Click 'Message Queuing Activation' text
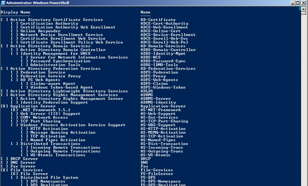The width and height of the screenshot is (308, 186). tap(63, 132)
